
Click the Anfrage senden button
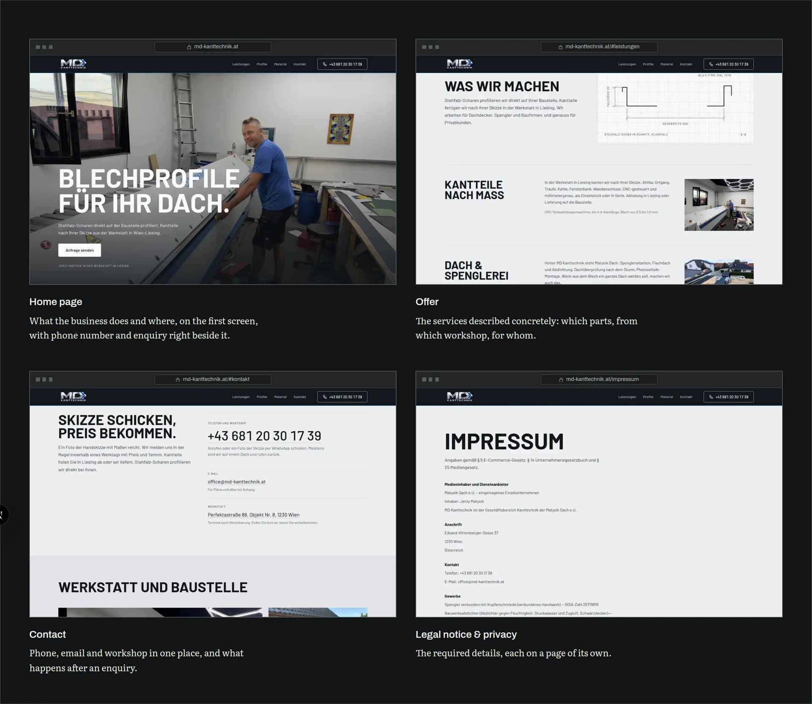click(80, 250)
